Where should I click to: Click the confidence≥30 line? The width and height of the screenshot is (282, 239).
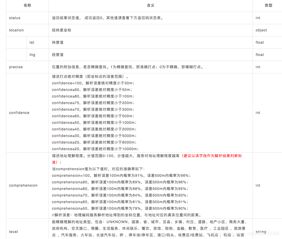click(x=94, y=136)
